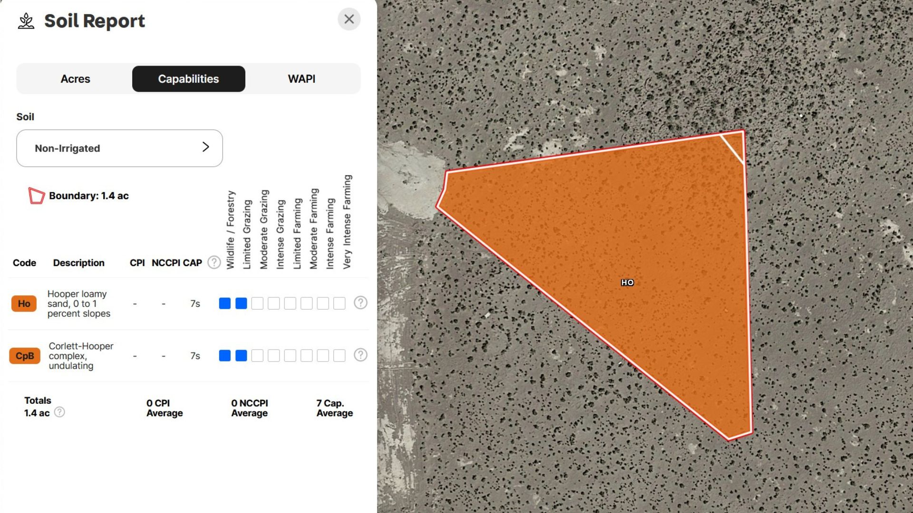913x513 pixels.
Task: Open help icon for Ho soil row
Action: [360, 303]
